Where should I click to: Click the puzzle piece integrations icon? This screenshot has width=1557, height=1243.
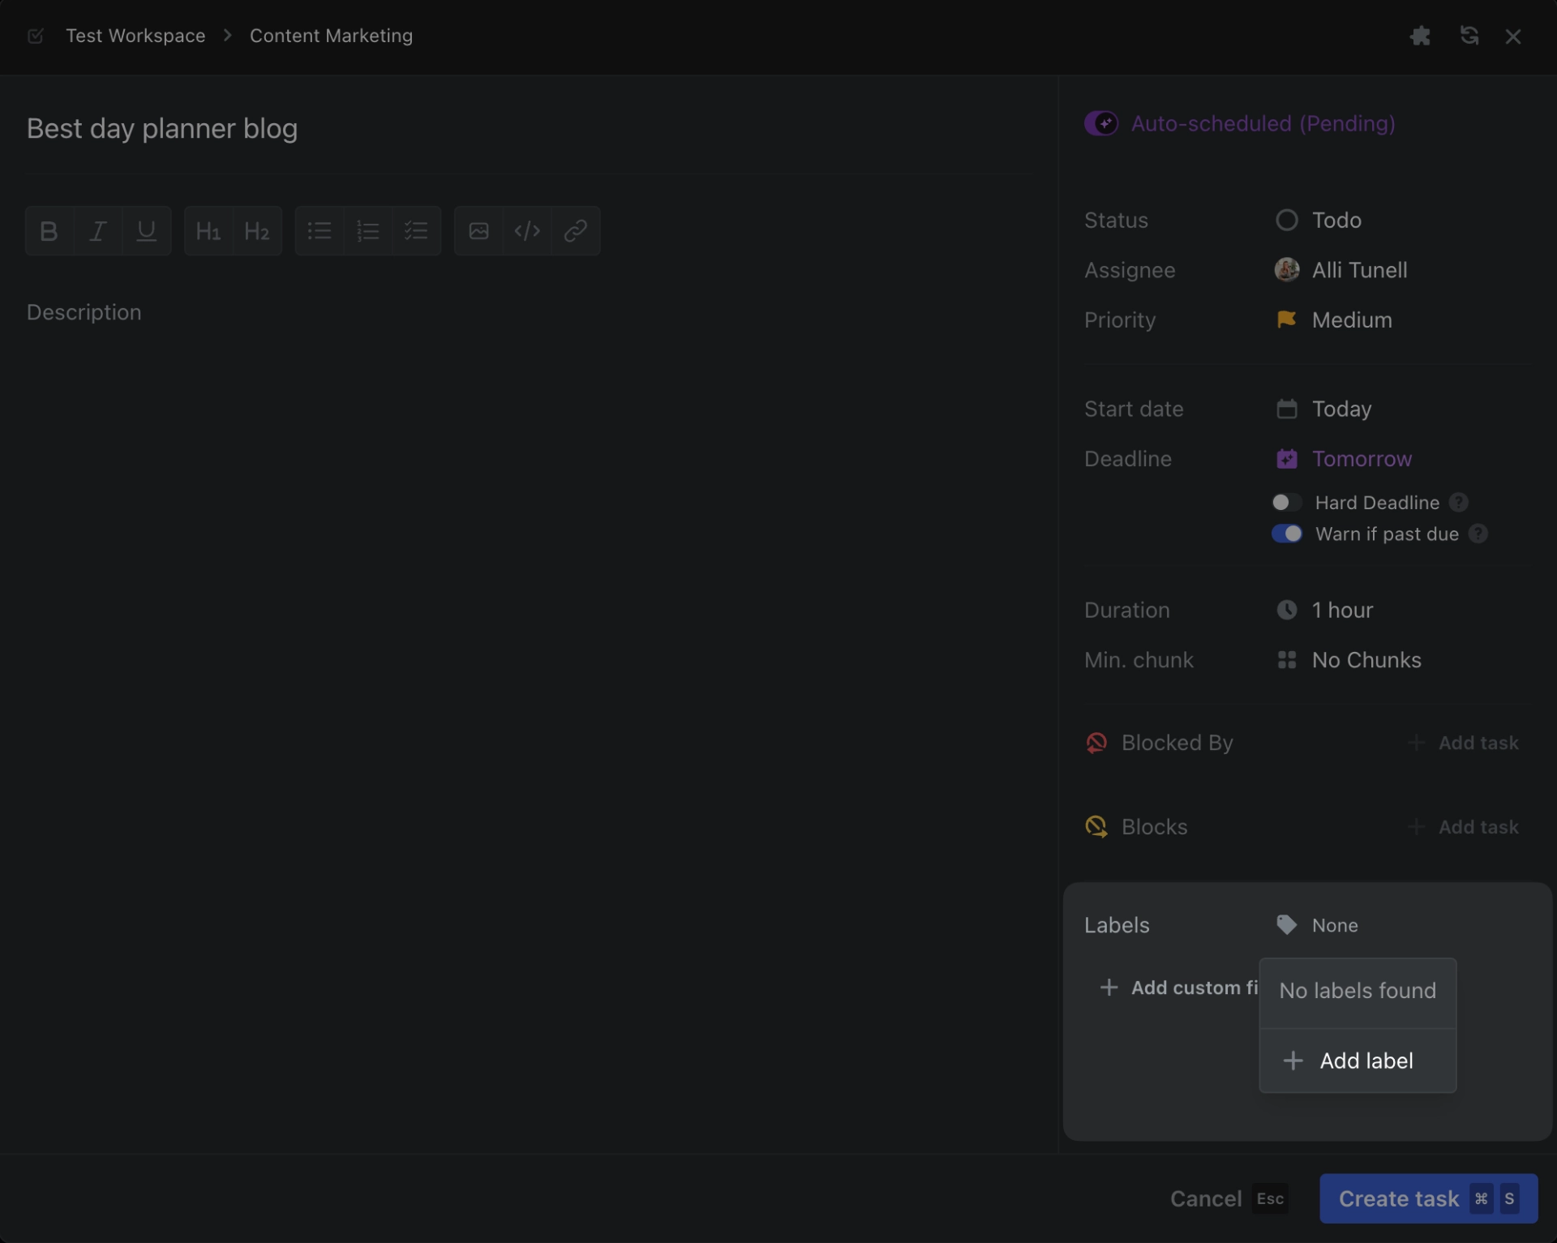(1420, 36)
